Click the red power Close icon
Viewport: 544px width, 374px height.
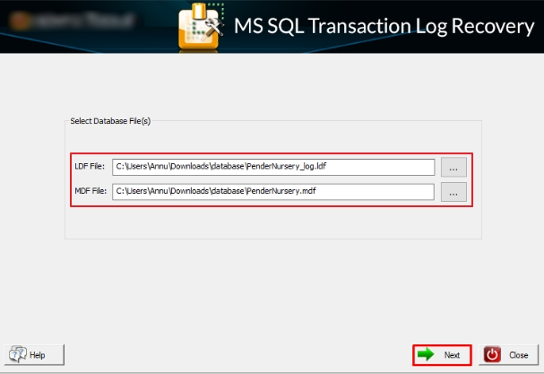click(x=492, y=355)
